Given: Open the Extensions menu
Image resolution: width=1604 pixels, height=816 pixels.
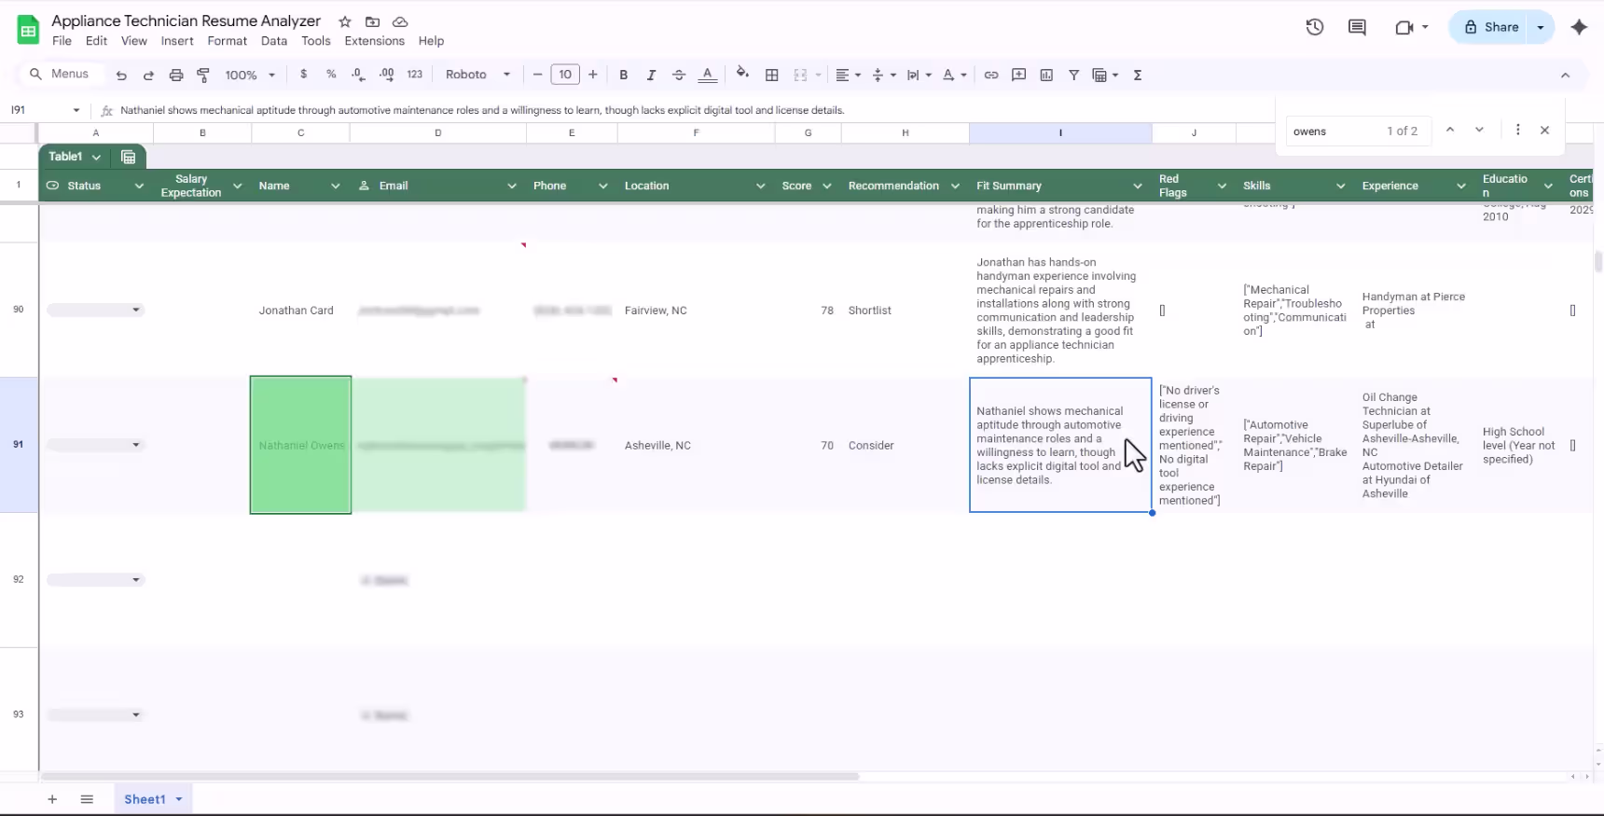Looking at the screenshot, I should pyautogui.click(x=374, y=41).
